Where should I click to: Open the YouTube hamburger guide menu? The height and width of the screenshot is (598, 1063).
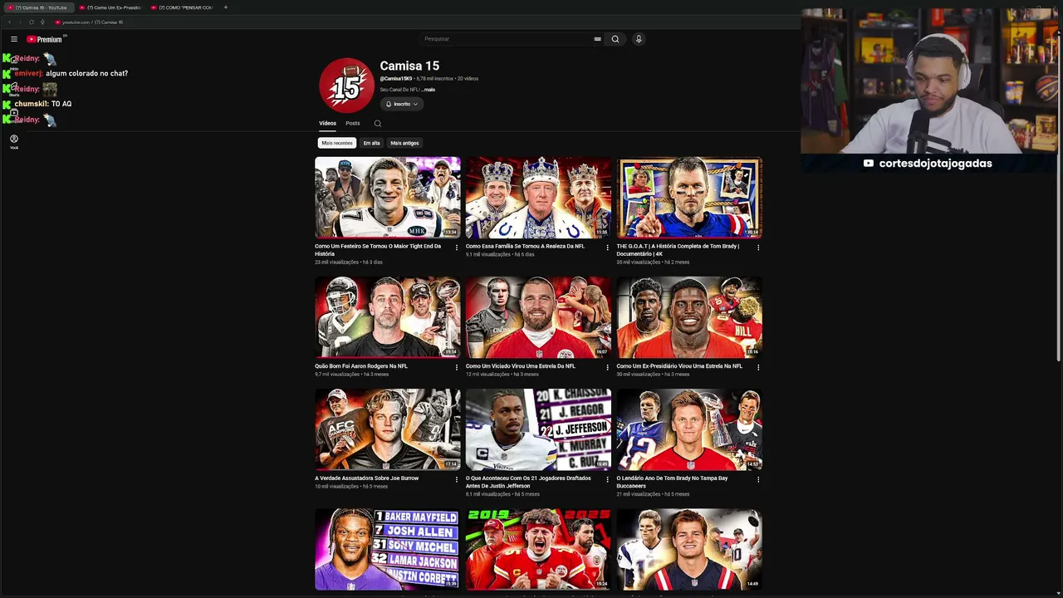pos(13,39)
